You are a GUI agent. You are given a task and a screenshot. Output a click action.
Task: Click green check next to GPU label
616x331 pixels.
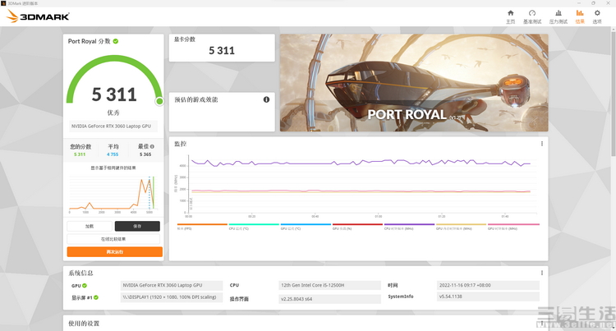[85, 286]
